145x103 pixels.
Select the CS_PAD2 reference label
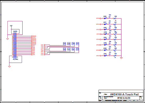[15, 59]
